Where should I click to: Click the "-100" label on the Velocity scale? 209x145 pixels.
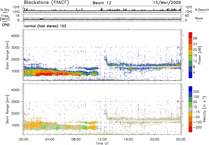[198, 122]
